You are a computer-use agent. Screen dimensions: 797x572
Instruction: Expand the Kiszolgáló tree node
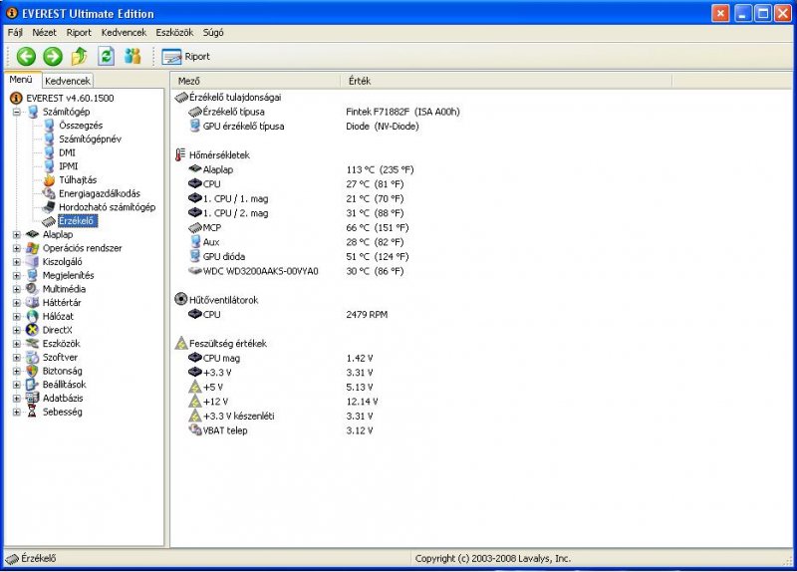pos(17,262)
